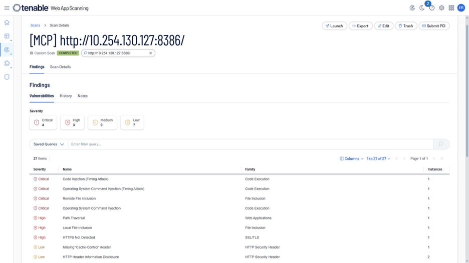Open the Missing 'Cache-Control' Header row
The width and height of the screenshot is (469, 263).
click(x=240, y=247)
